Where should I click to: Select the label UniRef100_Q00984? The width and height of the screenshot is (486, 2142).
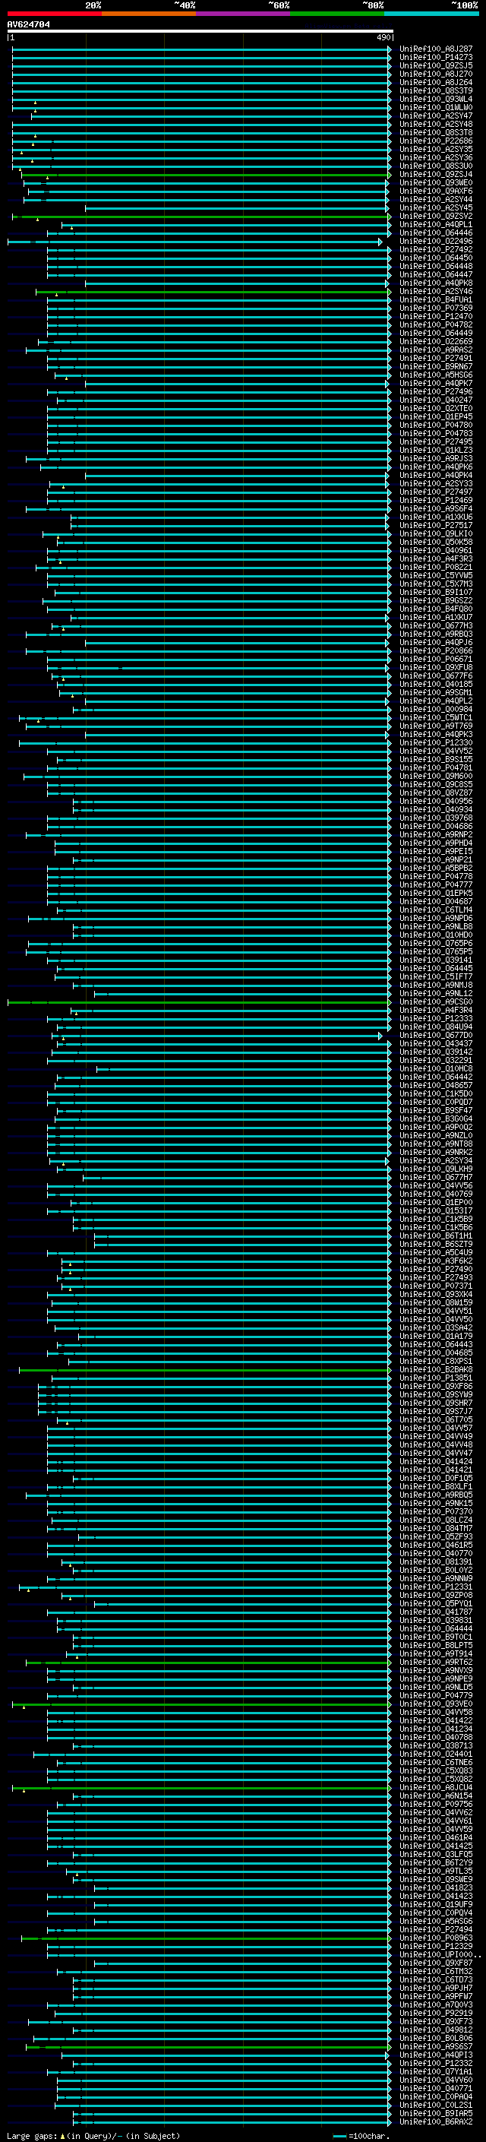pyautogui.click(x=436, y=709)
